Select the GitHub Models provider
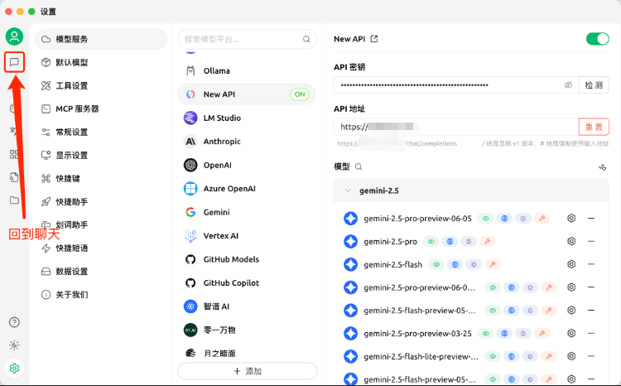 tap(247, 259)
